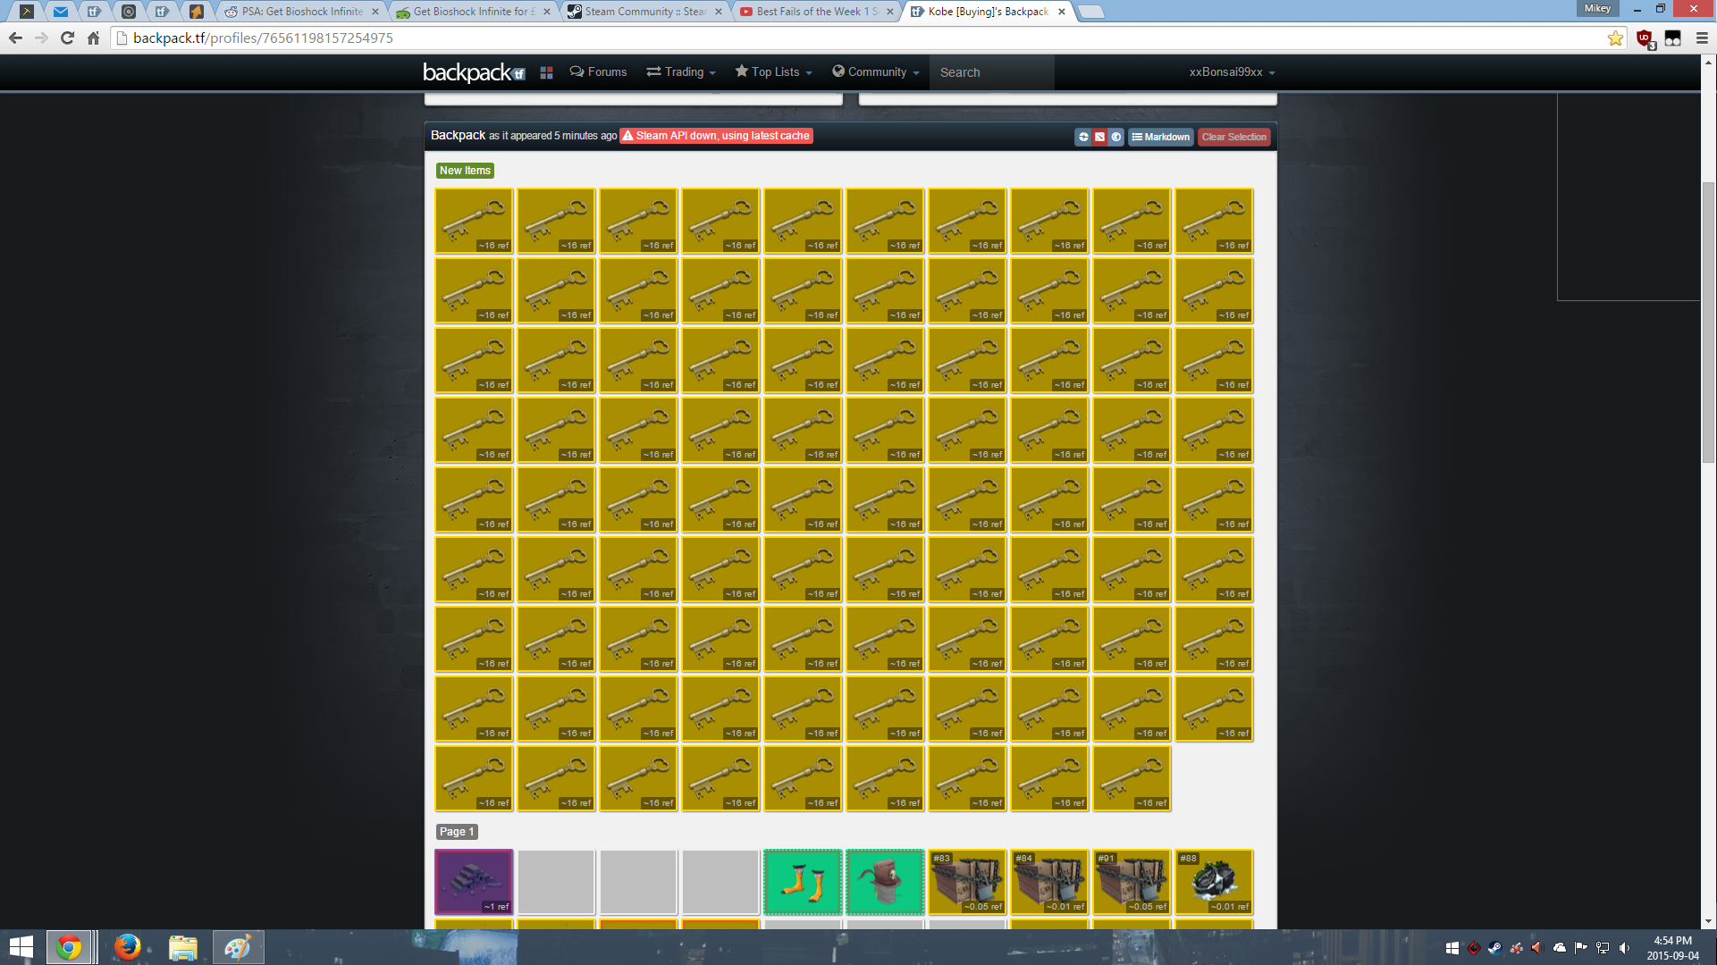Expand the Top Lists dropdown

(773, 71)
